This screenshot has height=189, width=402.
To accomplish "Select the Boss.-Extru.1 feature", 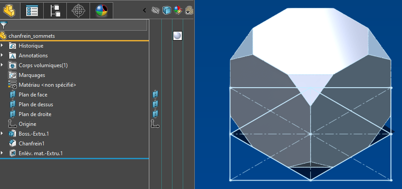I will (33, 134).
